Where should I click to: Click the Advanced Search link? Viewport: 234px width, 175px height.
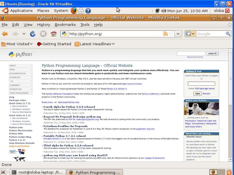[x=195, y=57]
